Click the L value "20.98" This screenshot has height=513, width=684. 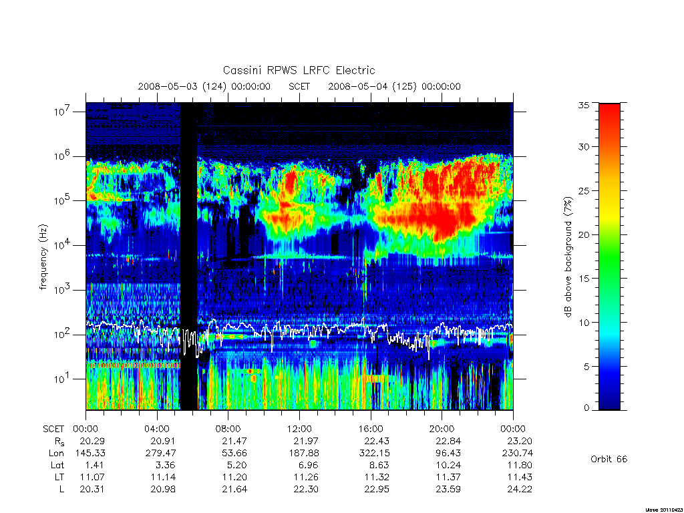(x=163, y=490)
